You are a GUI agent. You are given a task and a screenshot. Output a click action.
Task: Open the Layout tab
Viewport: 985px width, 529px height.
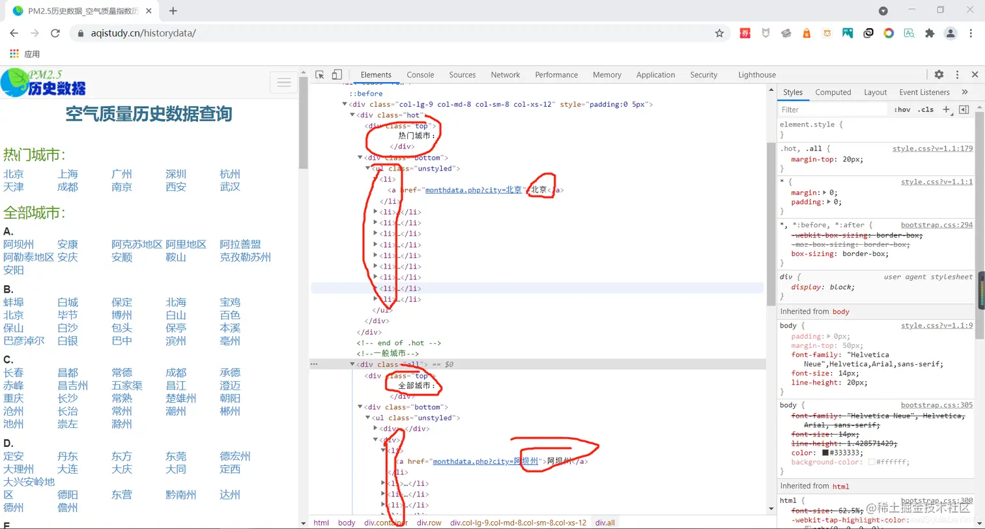point(876,93)
